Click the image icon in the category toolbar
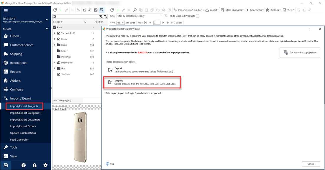 (x=96, y=10)
